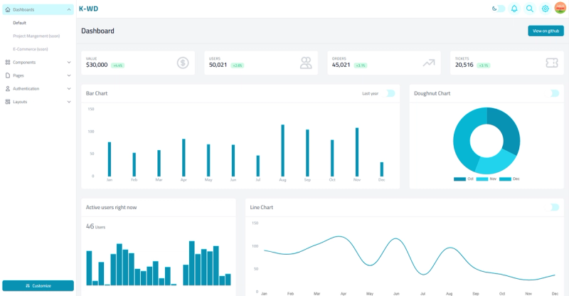Click the users icon in Users card
The width and height of the screenshot is (569, 296).
click(306, 63)
